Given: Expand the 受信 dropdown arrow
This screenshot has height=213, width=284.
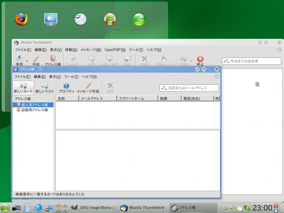Looking at the screenshot, I should (27, 61).
